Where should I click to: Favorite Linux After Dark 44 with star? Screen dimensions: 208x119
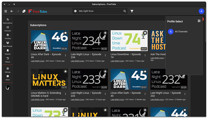185,110
